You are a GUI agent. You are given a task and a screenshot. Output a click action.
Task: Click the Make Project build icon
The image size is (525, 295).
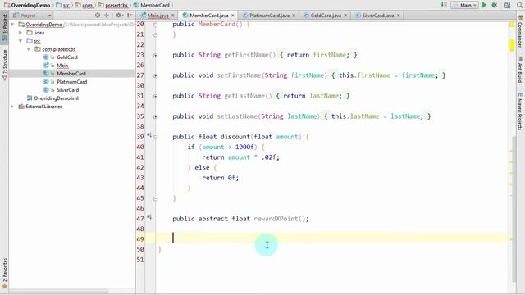tap(444, 5)
